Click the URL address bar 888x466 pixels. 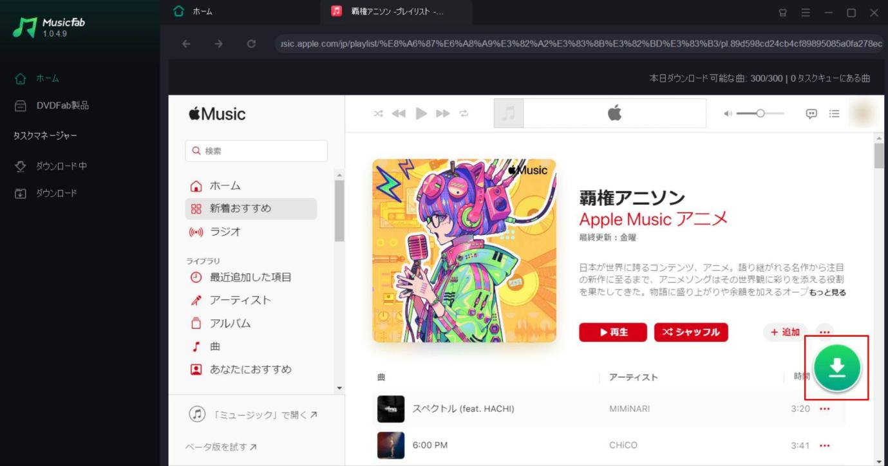point(580,44)
